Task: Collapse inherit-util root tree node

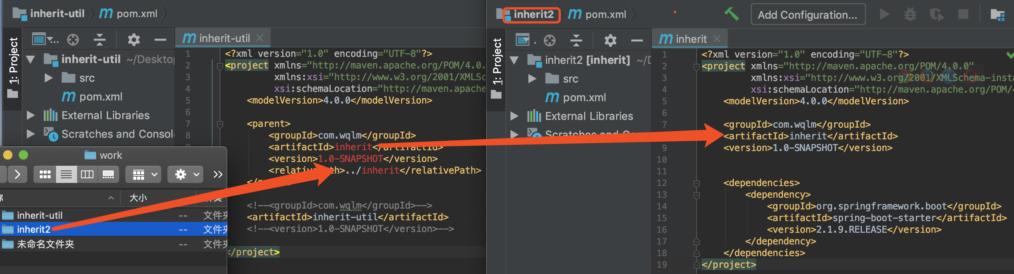Action: tap(30, 60)
